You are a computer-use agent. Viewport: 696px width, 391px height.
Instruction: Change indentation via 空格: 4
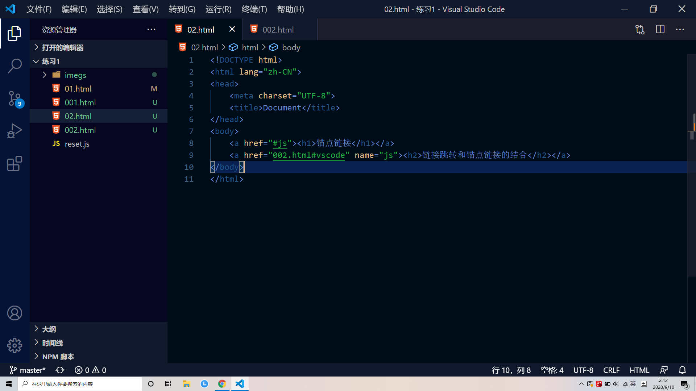click(x=552, y=370)
